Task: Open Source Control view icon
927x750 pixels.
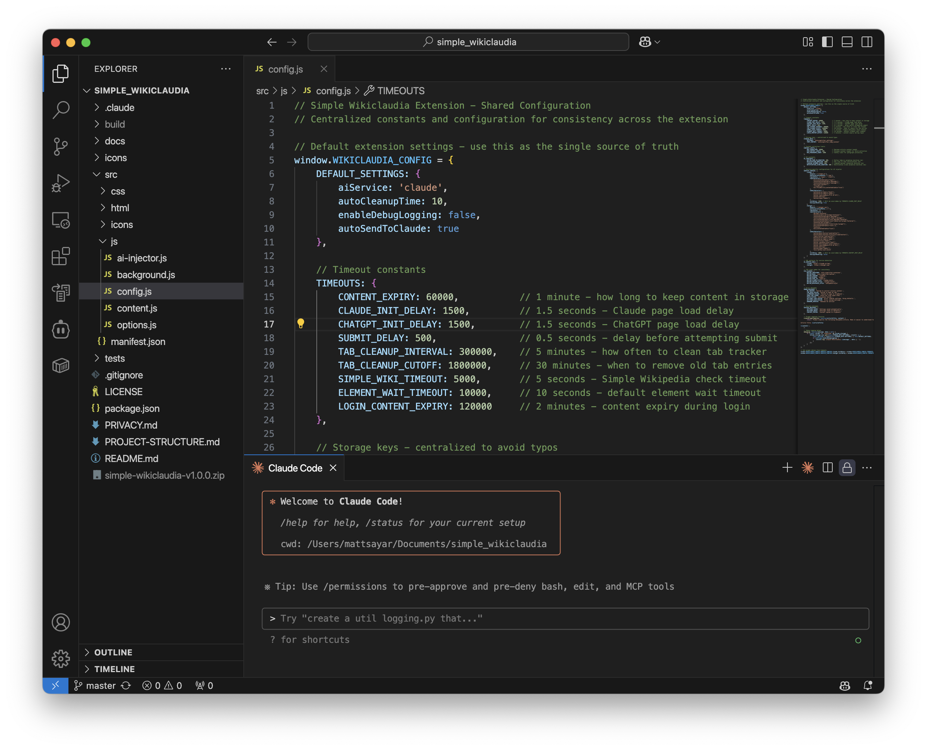Action: (60, 146)
